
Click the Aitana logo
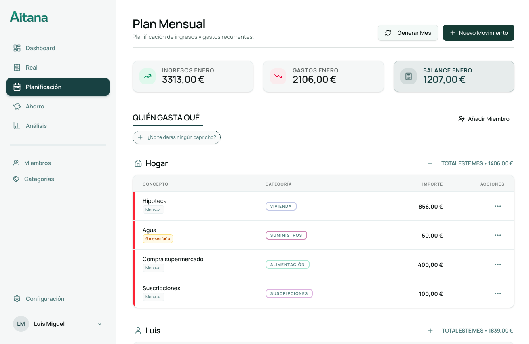(x=29, y=17)
